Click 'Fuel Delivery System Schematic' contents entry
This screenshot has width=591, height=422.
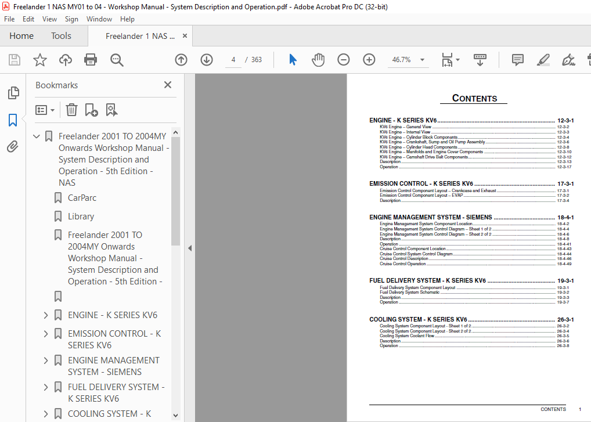click(x=409, y=293)
